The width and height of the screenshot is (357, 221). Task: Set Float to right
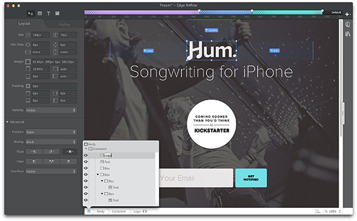[51, 151]
